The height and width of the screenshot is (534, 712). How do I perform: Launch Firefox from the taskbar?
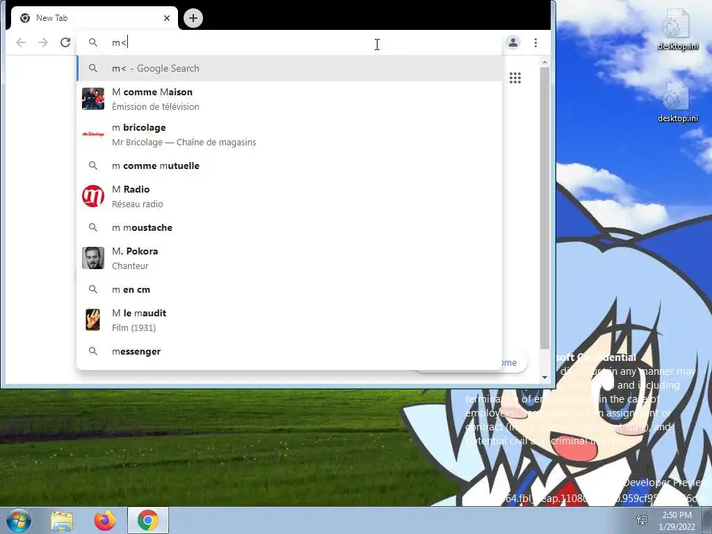(x=105, y=521)
